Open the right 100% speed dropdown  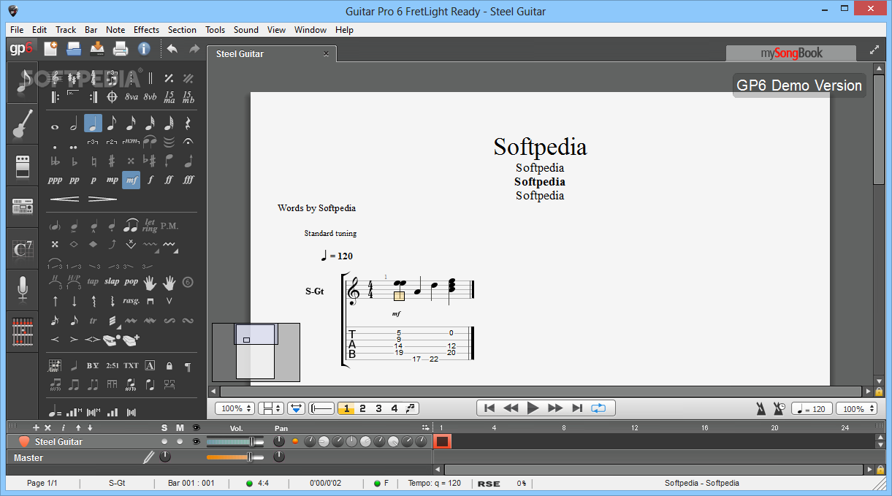855,408
